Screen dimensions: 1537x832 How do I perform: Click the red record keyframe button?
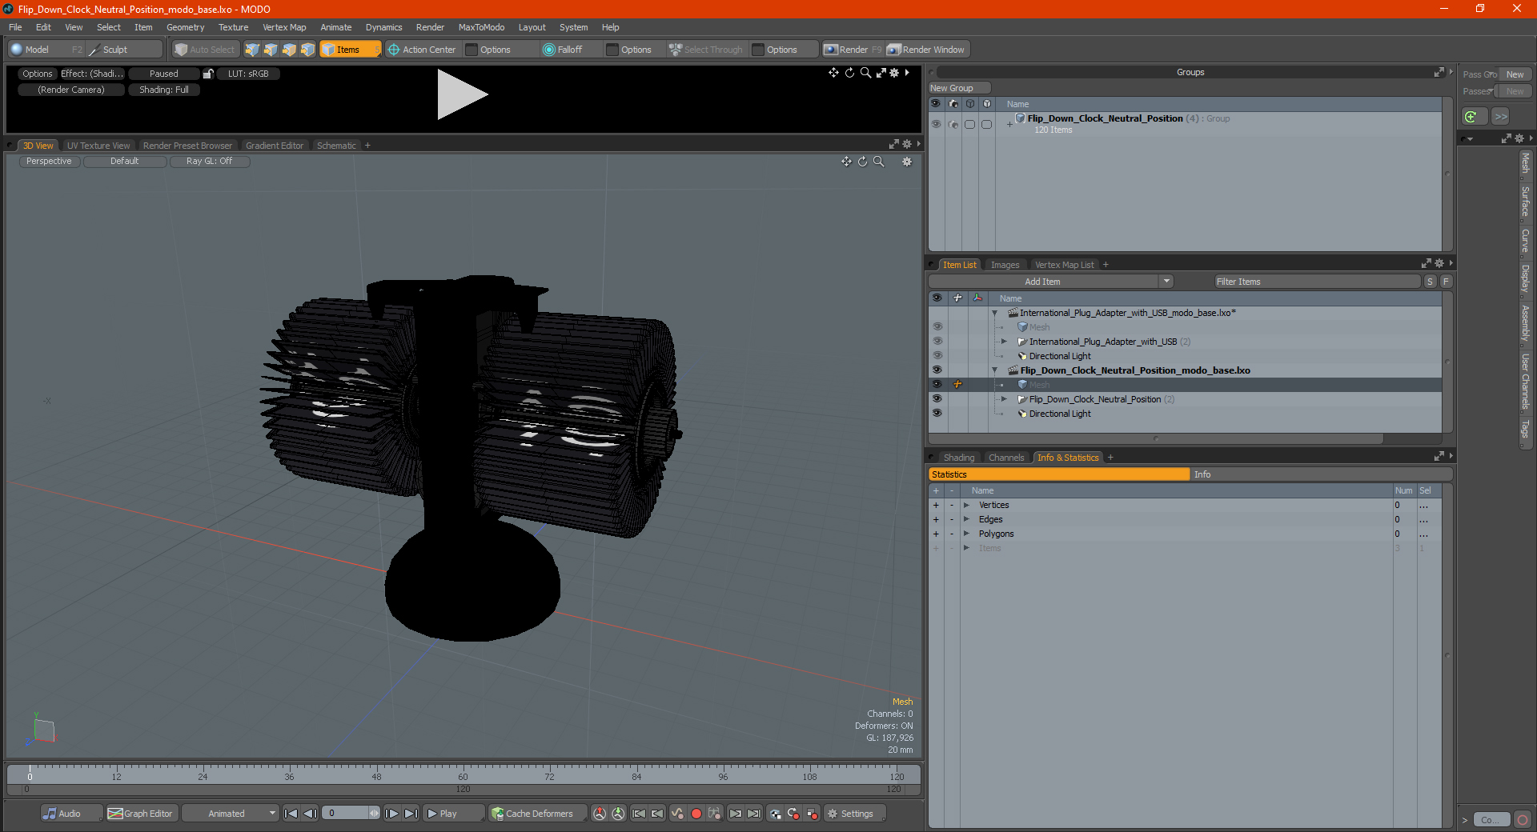pyautogui.click(x=696, y=814)
